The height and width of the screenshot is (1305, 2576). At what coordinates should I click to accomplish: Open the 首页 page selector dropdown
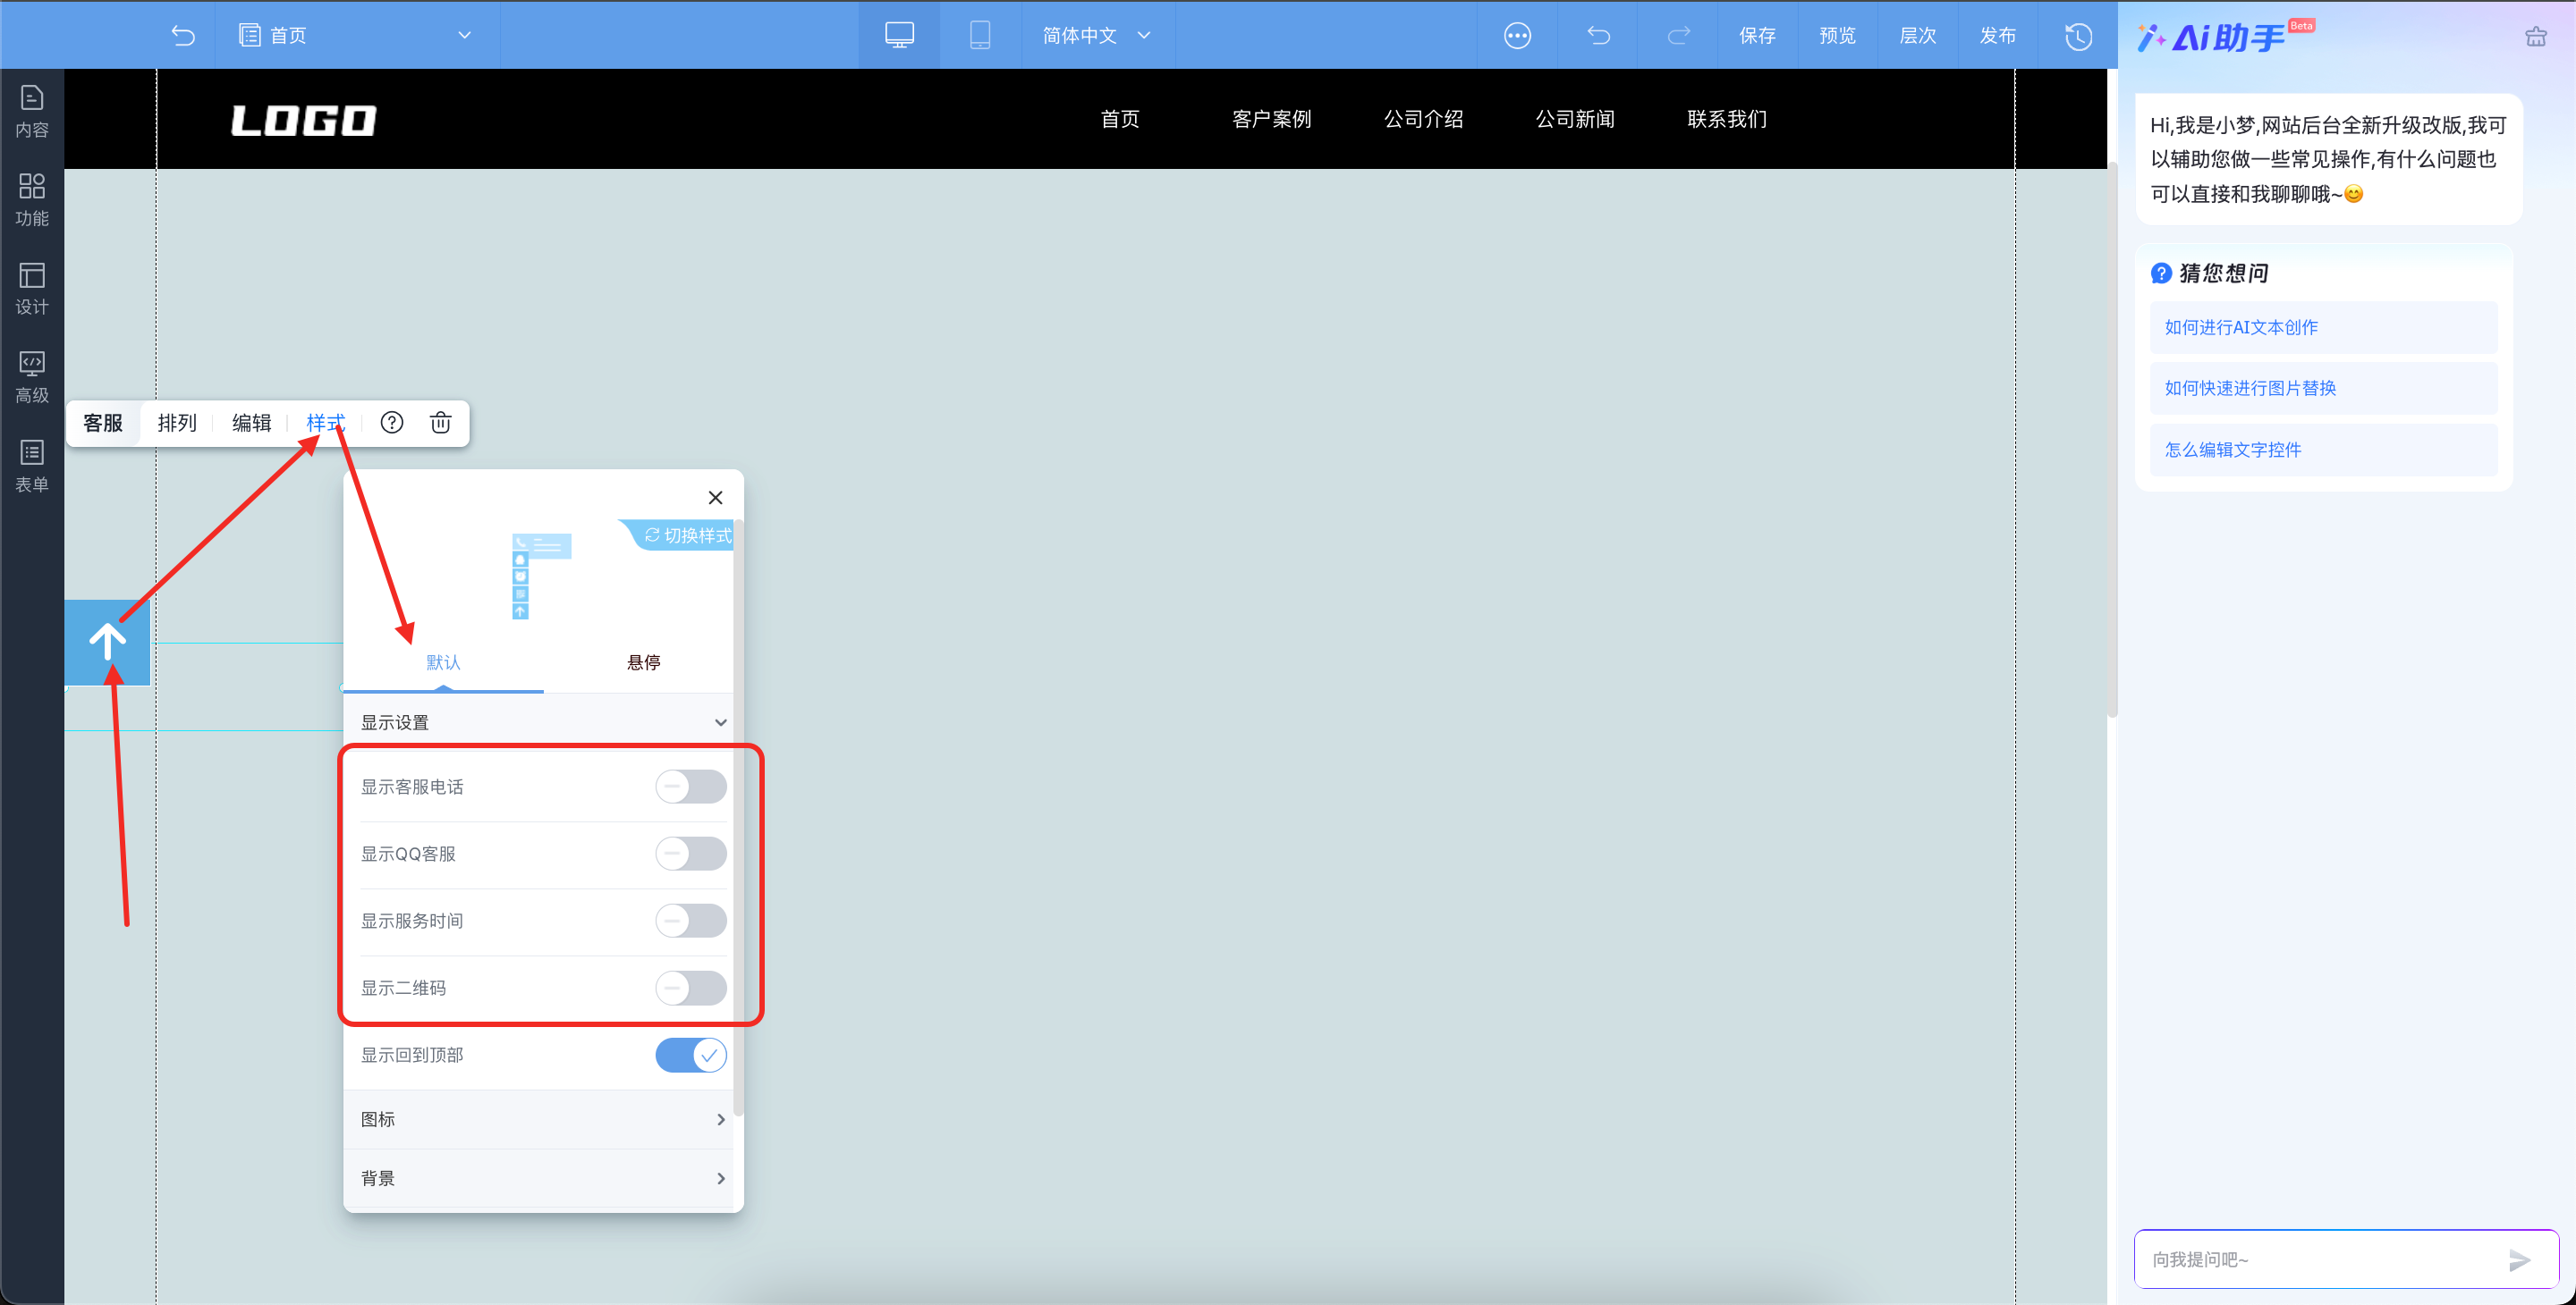tap(356, 35)
